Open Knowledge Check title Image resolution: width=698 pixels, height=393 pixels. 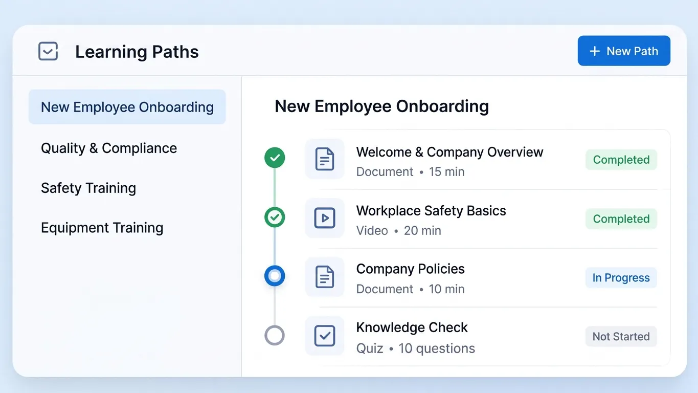point(412,327)
